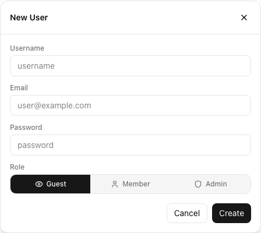
Task: Choose the Member role
Action: 130,184
